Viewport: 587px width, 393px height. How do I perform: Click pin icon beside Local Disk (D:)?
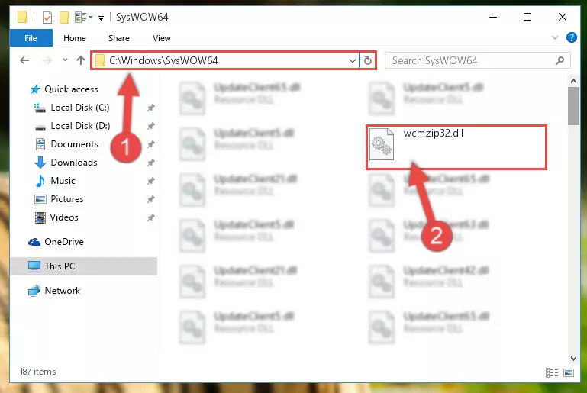tap(150, 126)
